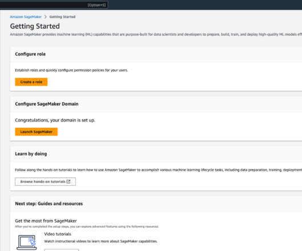The image size is (302, 251).
Task: Click the Getting Started breadcrumb text
Action: point(63,17)
